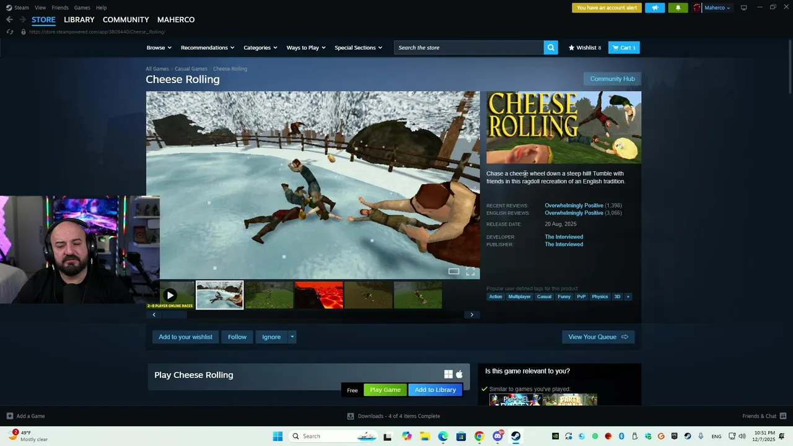Open the Ignore options dropdown arrow
793x446 pixels.
[x=292, y=337]
